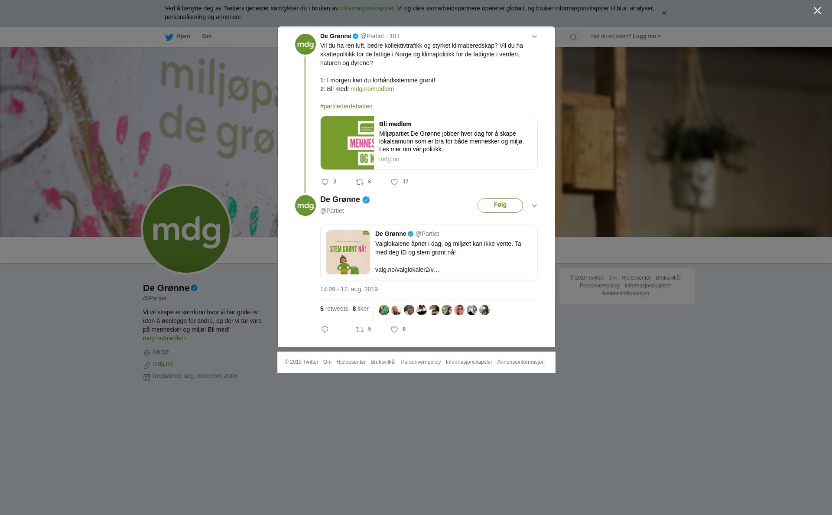Click the search magnifier icon
The image size is (832, 515).
click(x=573, y=37)
